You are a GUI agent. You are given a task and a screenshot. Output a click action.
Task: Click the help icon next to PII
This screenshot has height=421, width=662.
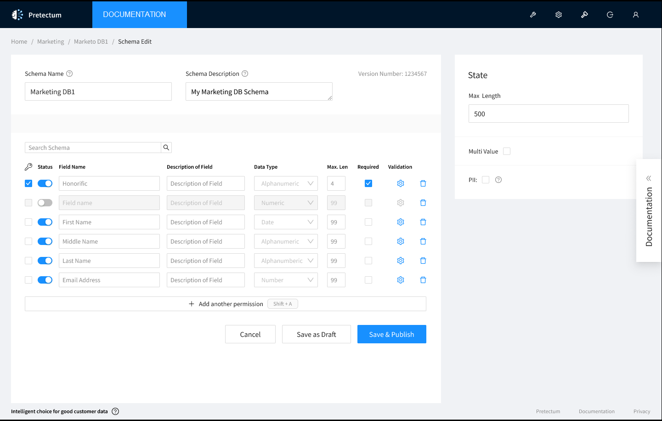click(x=498, y=180)
